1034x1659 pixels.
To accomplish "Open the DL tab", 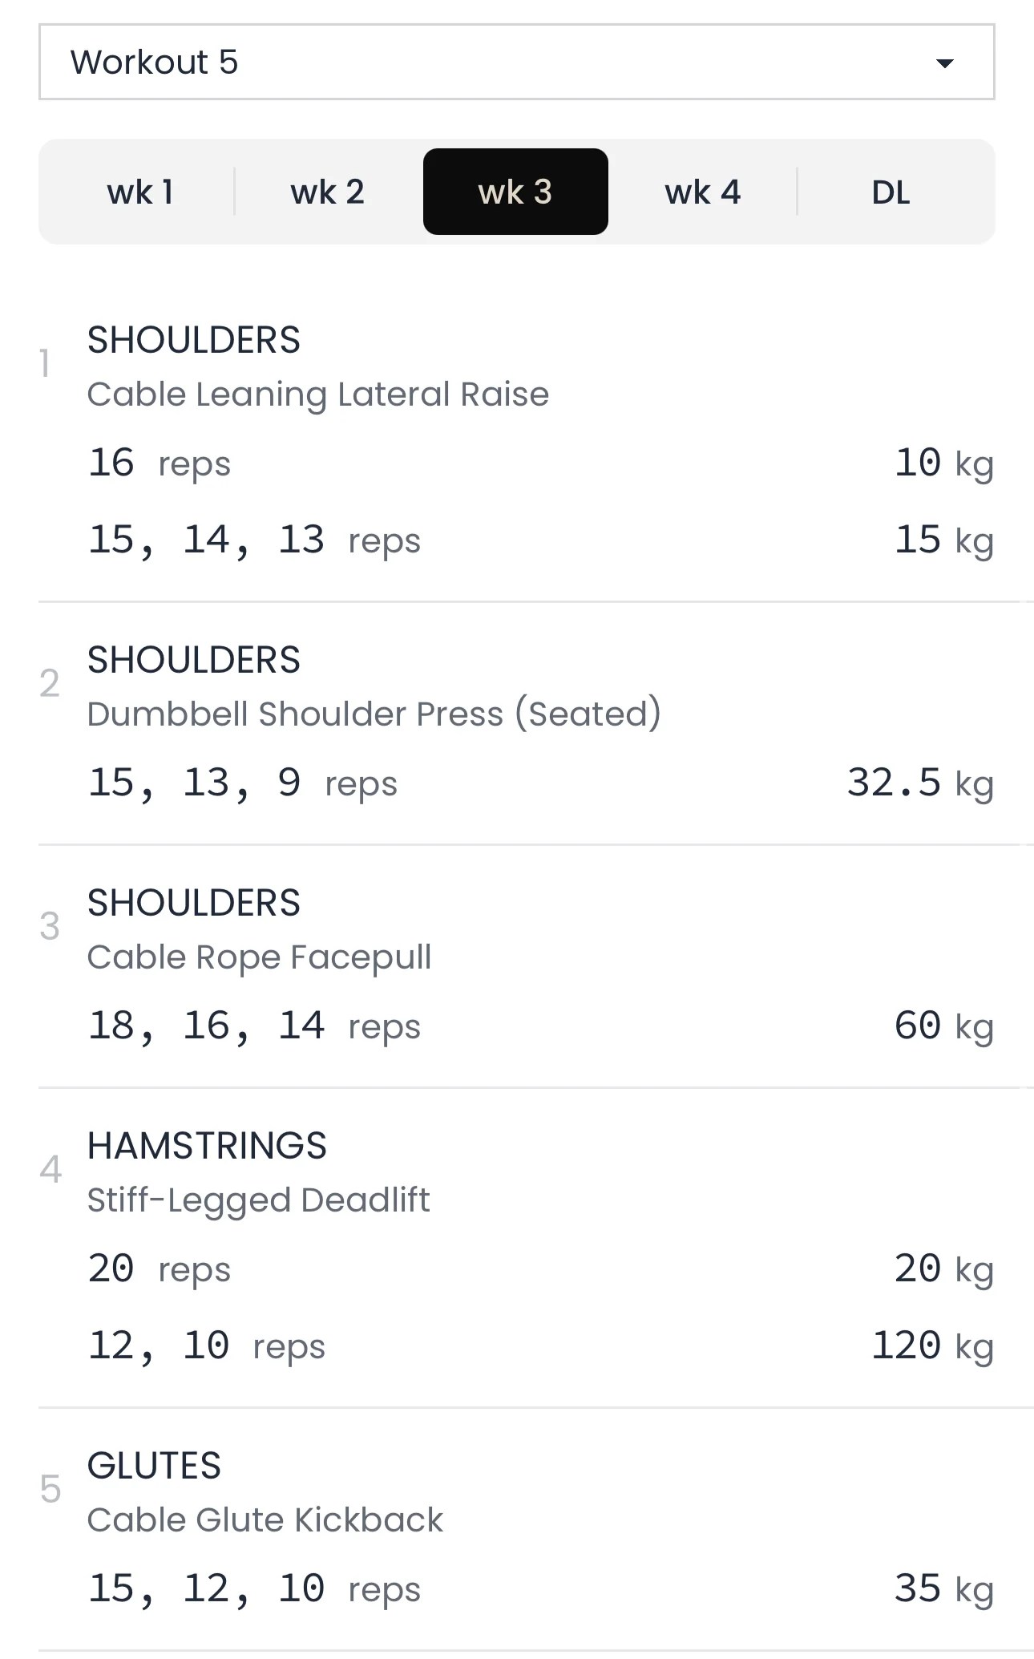I will [891, 192].
